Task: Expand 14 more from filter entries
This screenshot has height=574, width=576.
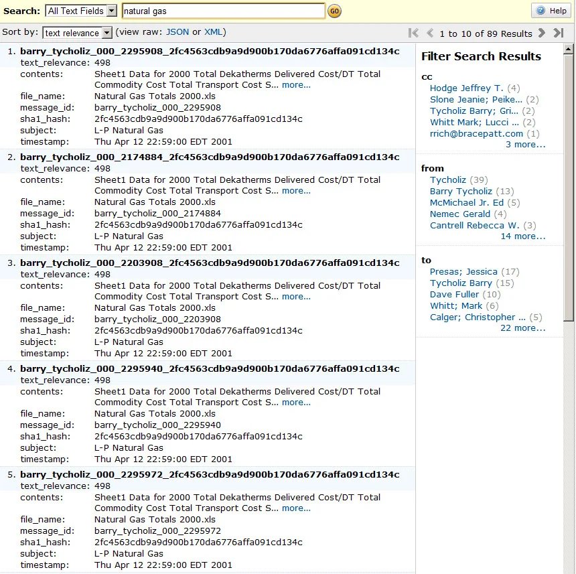Action: coord(523,236)
